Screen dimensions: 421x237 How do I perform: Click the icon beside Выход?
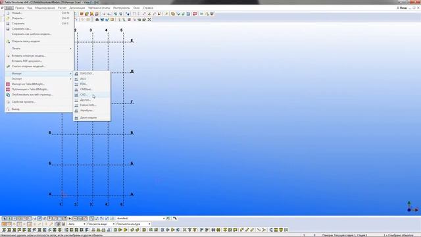pyautogui.click(x=8, y=109)
